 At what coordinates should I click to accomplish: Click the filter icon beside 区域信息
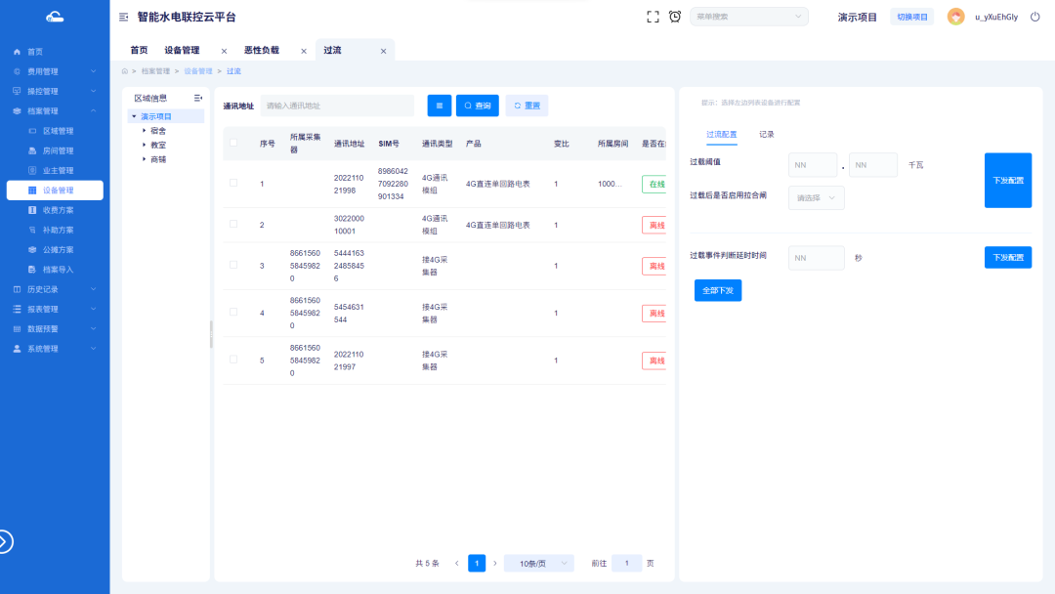click(196, 97)
